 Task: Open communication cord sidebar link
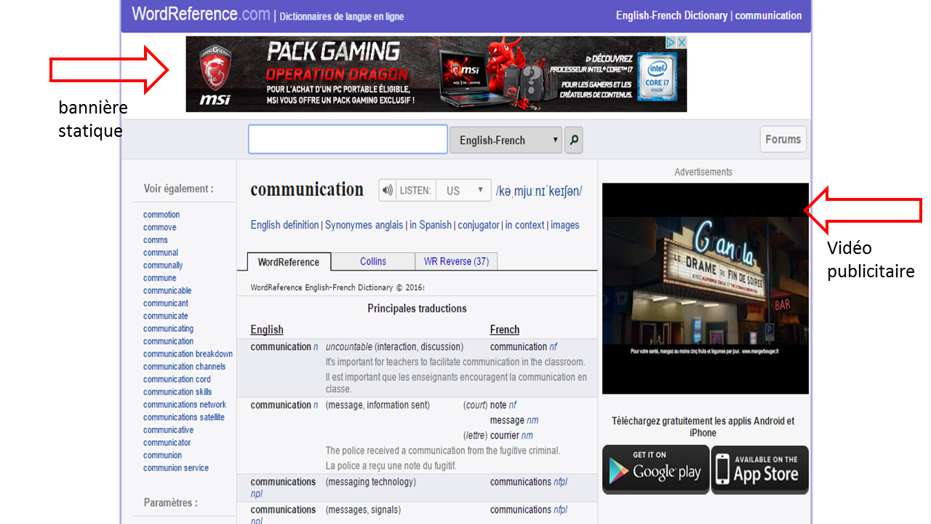[177, 379]
